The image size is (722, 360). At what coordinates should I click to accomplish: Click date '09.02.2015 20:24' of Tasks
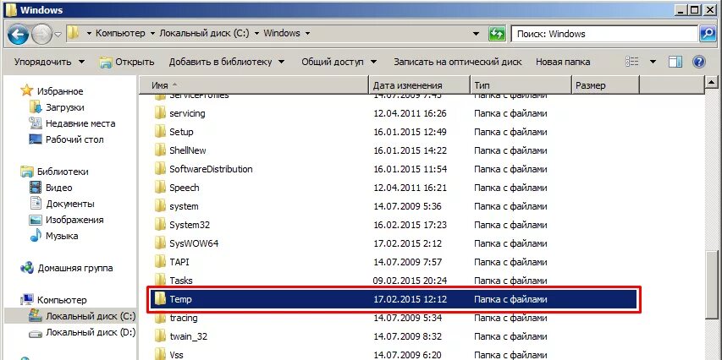pos(410,281)
